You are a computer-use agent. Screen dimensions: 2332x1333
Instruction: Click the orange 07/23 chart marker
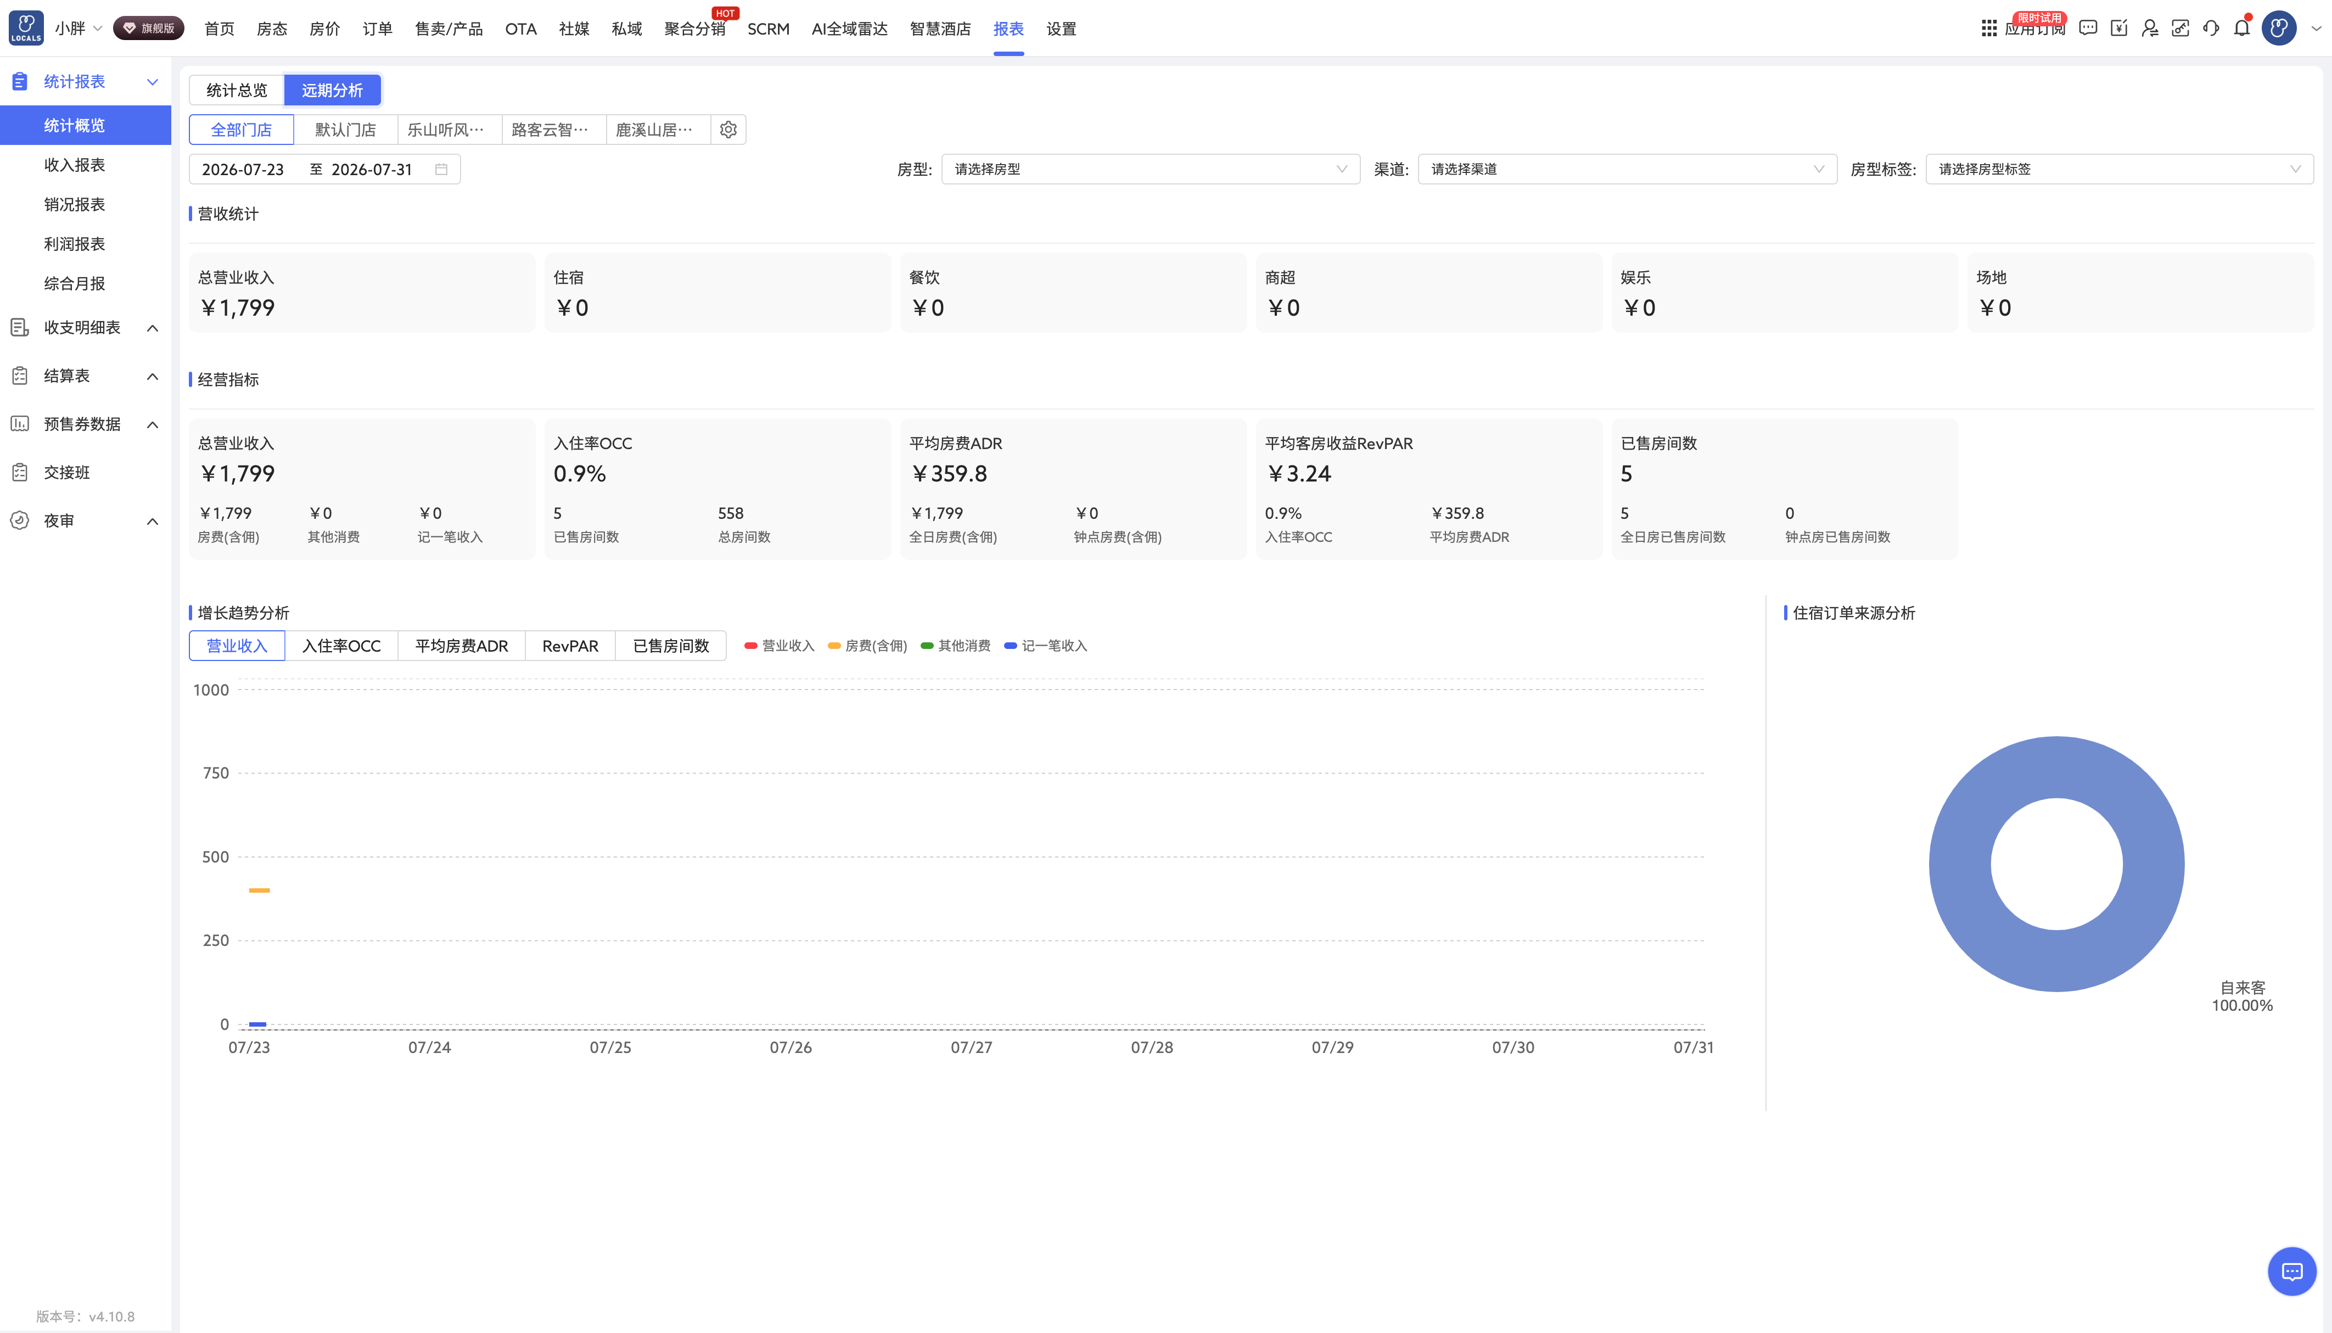point(260,890)
